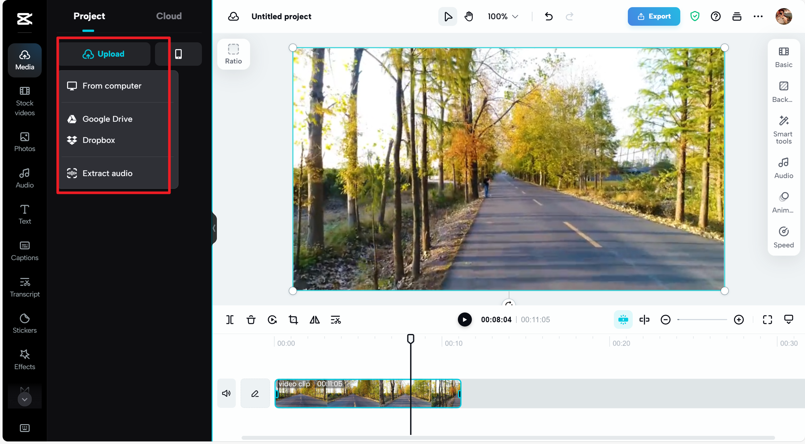Click the Split clip tool icon

coord(230,320)
